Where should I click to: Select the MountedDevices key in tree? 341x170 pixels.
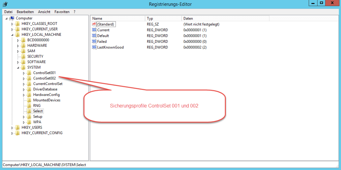click(47, 100)
